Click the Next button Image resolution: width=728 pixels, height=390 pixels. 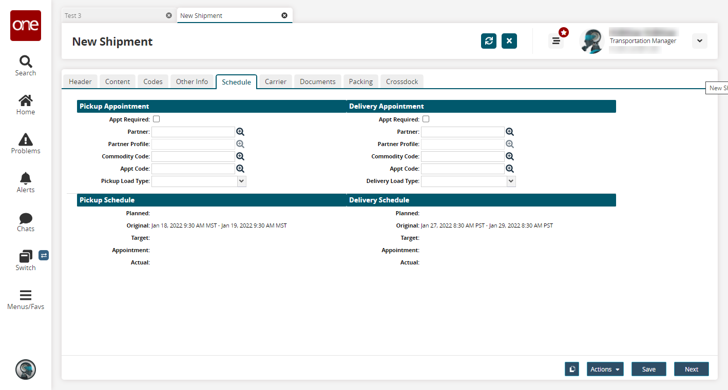(x=691, y=369)
